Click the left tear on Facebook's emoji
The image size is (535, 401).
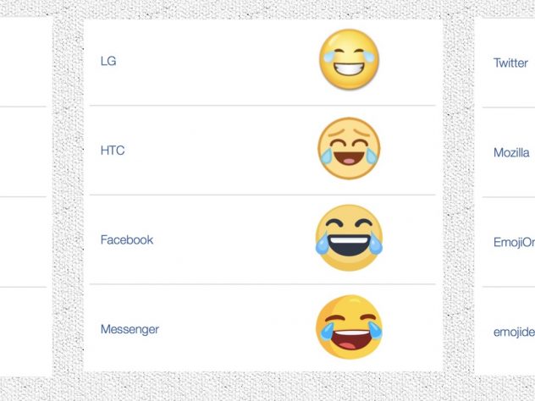323,244
